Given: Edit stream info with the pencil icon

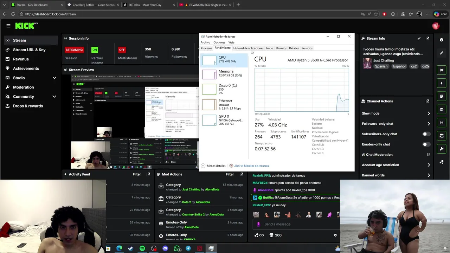Looking at the screenshot, I should click(419, 39).
